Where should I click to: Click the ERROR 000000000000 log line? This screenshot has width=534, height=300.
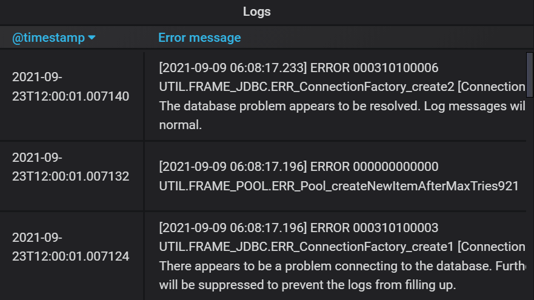[299, 167]
